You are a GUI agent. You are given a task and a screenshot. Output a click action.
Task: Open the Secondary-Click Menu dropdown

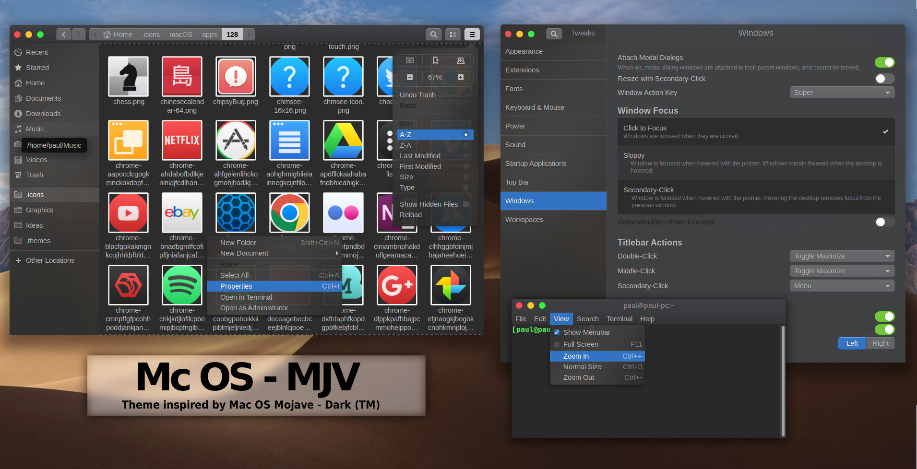tap(842, 285)
